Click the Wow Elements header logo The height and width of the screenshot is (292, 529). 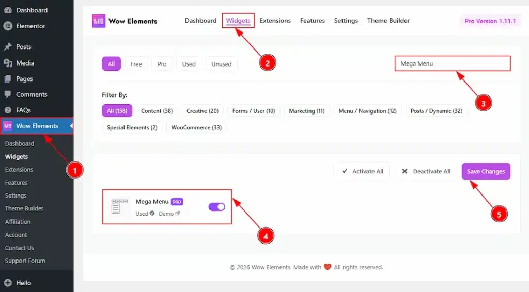coord(99,21)
